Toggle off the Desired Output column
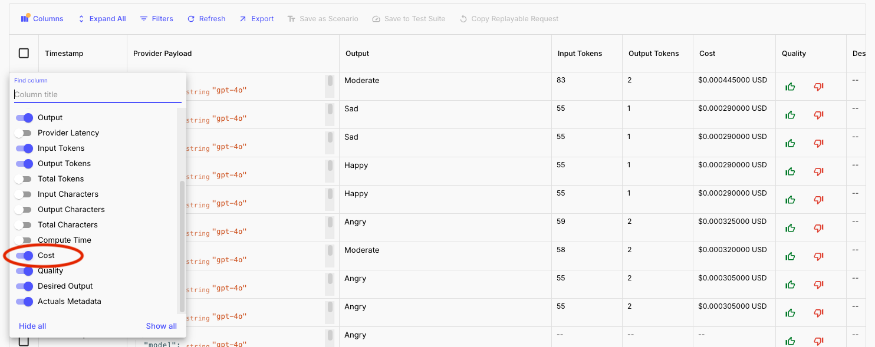Image resolution: width=875 pixels, height=347 pixels. tap(24, 286)
